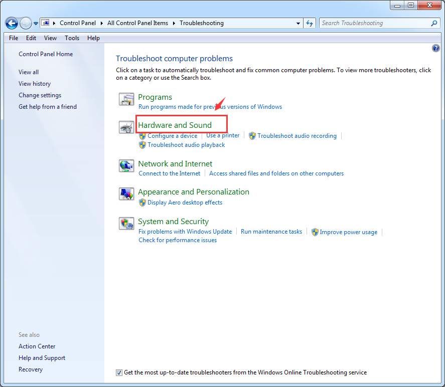Expand the Control Panel breadcrumb arrow
445x387 pixels.
pos(103,23)
